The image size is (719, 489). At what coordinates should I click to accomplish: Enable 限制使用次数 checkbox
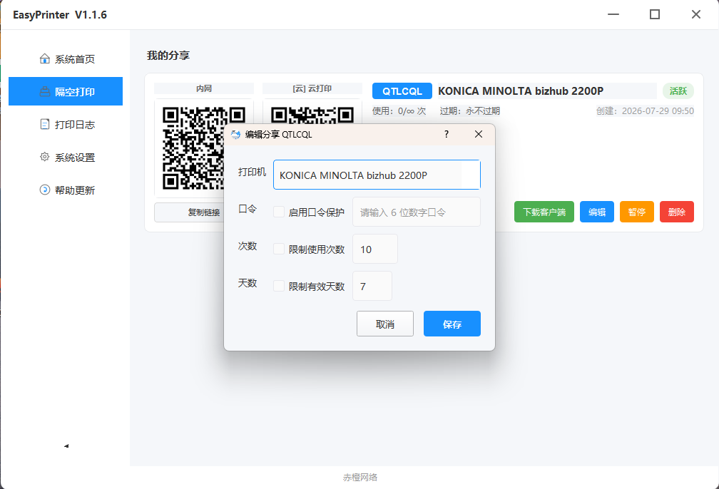pos(279,249)
